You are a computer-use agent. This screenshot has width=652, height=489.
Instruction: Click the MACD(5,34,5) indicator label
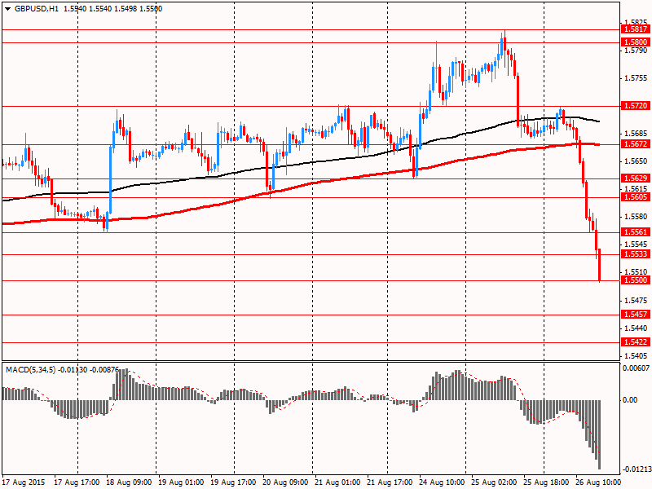(x=30, y=370)
